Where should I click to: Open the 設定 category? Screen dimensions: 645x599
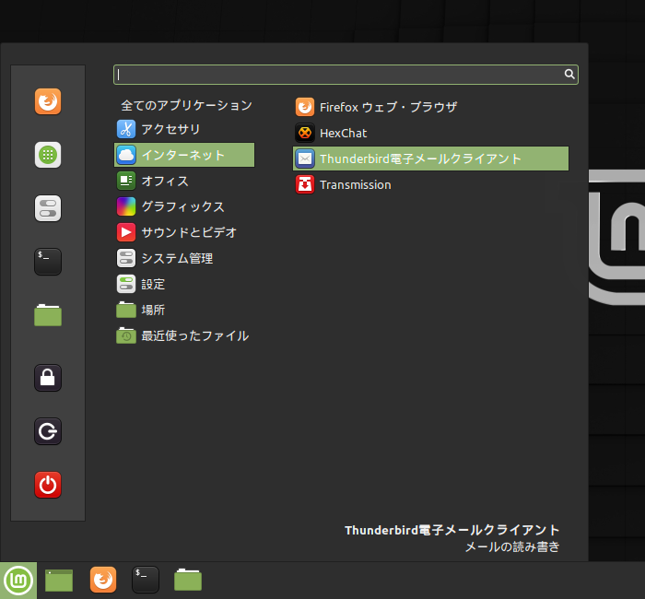[x=184, y=284]
